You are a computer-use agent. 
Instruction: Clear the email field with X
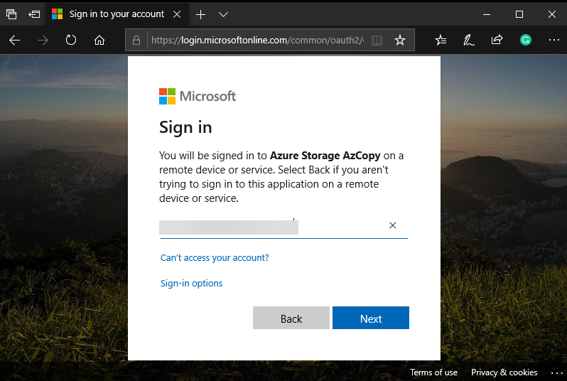(x=393, y=225)
